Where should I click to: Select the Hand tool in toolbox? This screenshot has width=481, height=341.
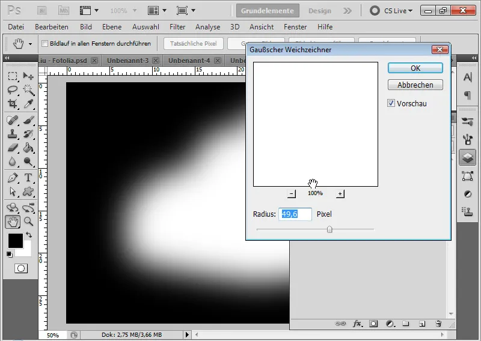13,222
